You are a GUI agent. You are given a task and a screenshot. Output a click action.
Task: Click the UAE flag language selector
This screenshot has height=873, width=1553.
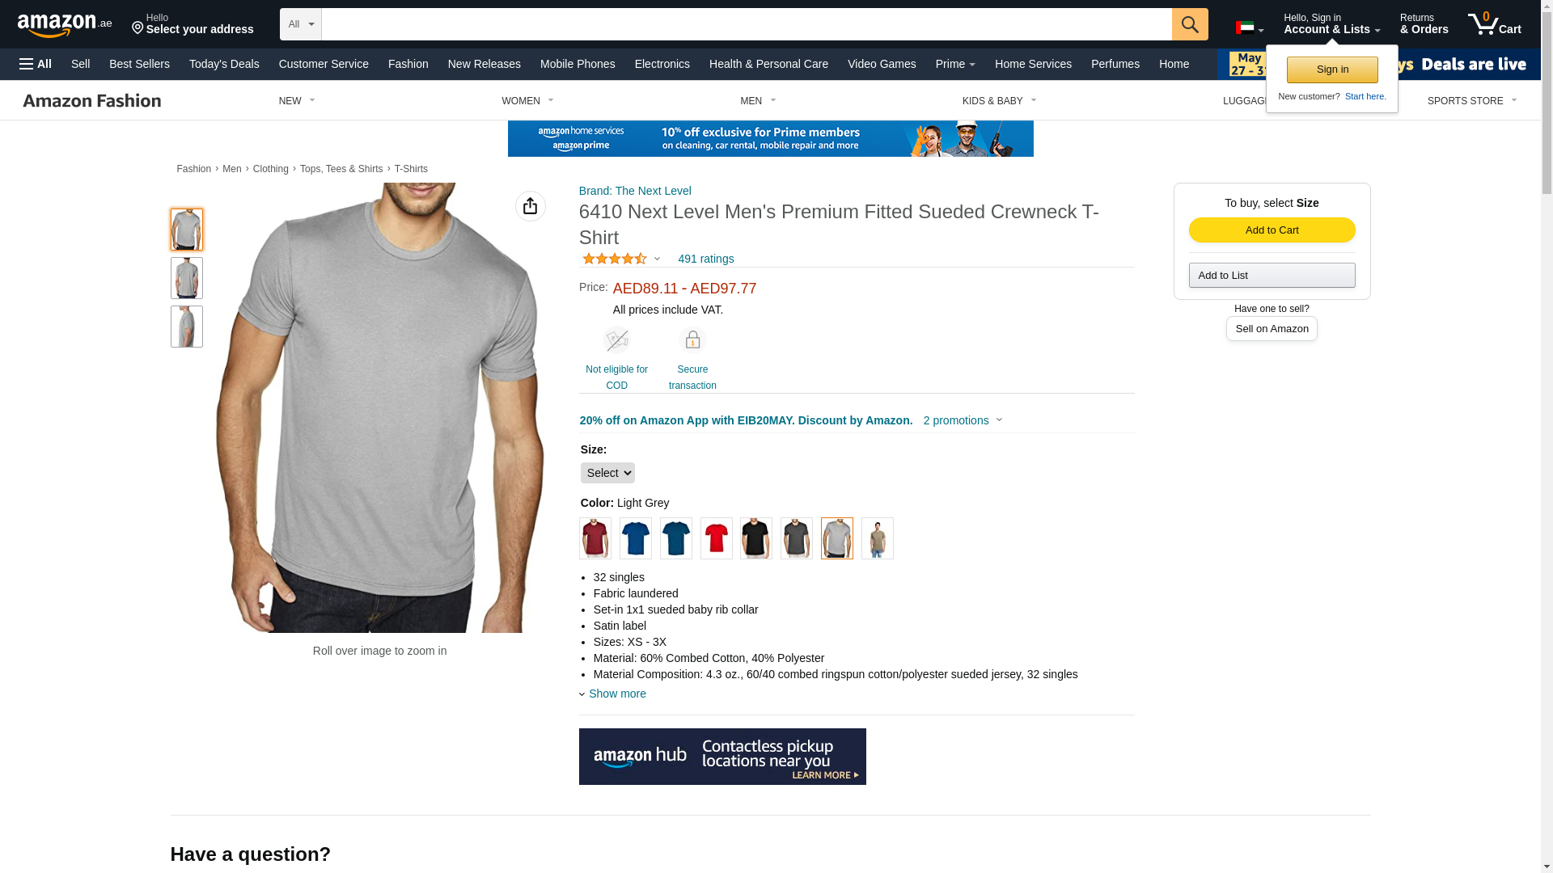[x=1250, y=28]
